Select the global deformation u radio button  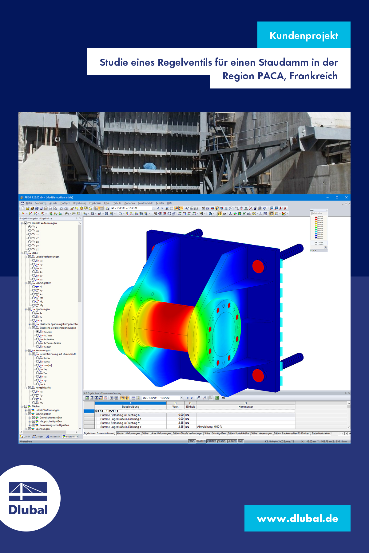(x=30, y=227)
